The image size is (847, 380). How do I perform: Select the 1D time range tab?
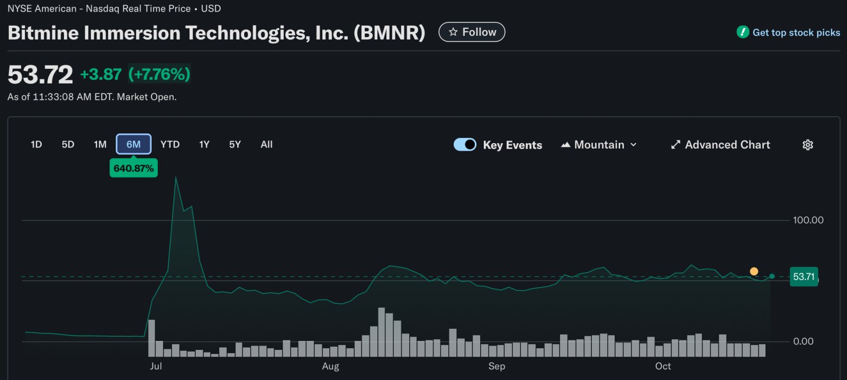(x=37, y=144)
